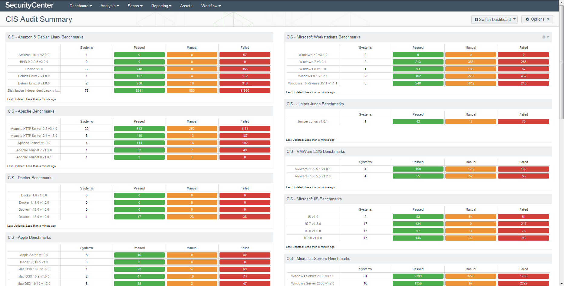Open the Options dropdown button
The width and height of the screenshot is (564, 286).
pos(537,19)
